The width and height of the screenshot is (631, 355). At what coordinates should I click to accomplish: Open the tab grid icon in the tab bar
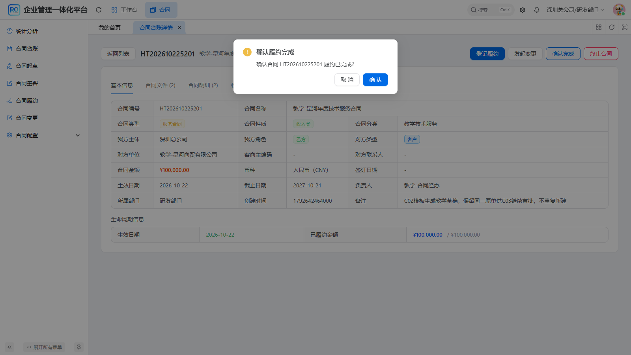pos(599,27)
